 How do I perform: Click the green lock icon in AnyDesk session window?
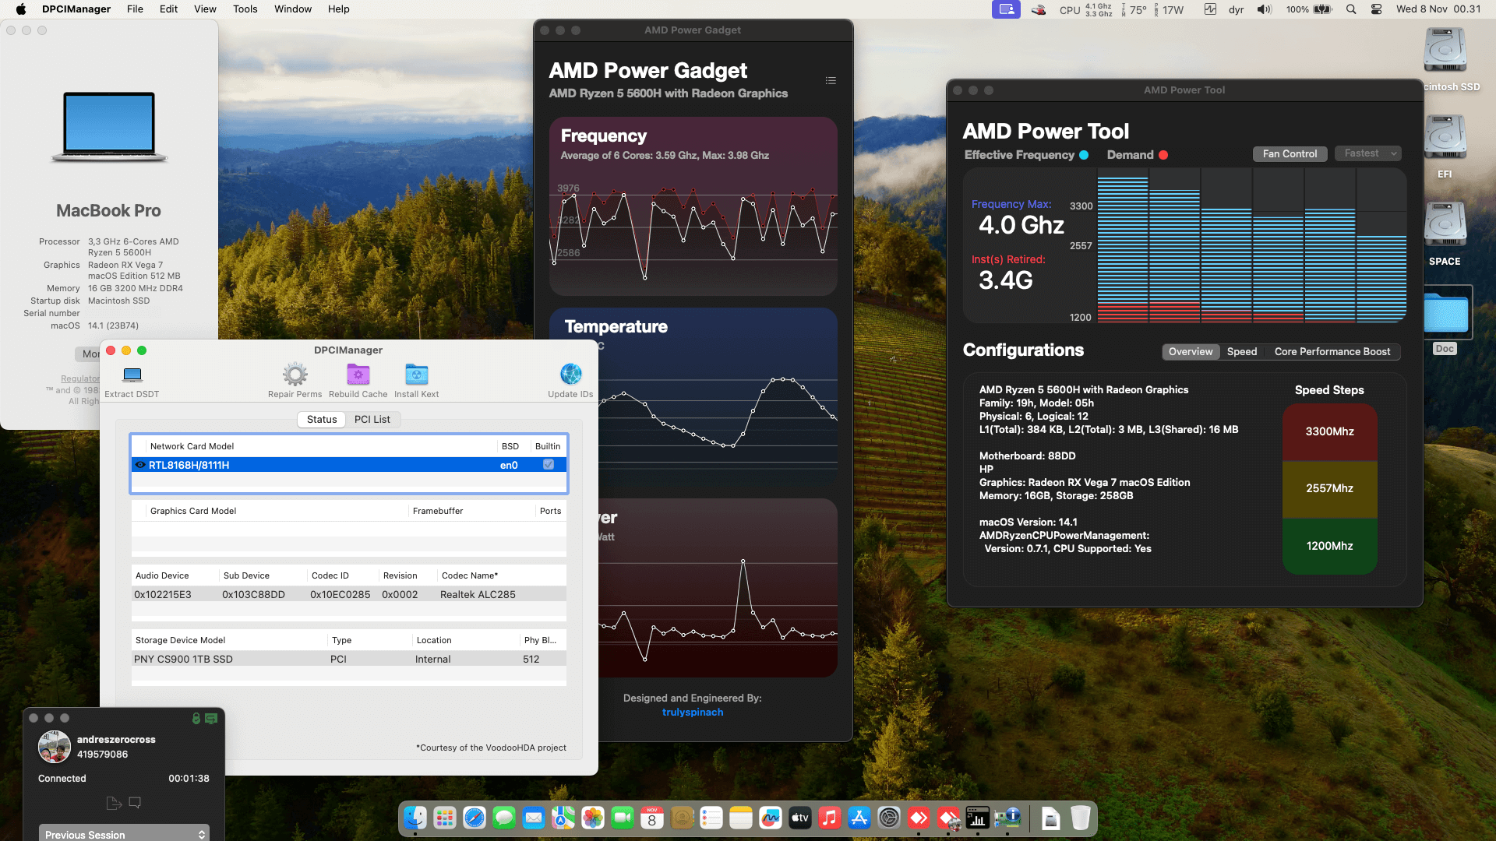pyautogui.click(x=196, y=719)
